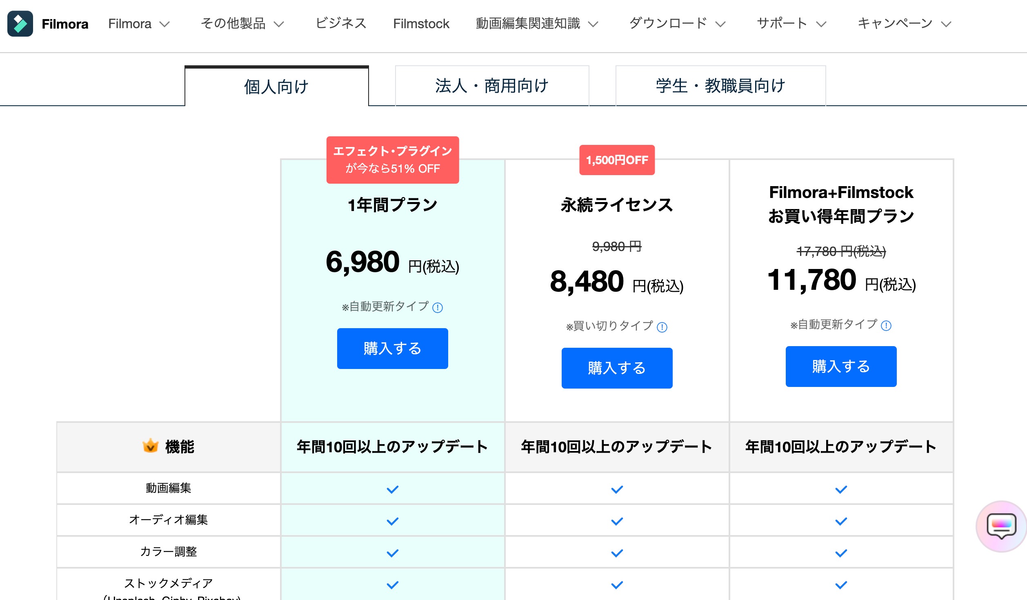This screenshot has width=1027, height=600.
Task: Click the 1年間プラン heading
Action: 393,205
